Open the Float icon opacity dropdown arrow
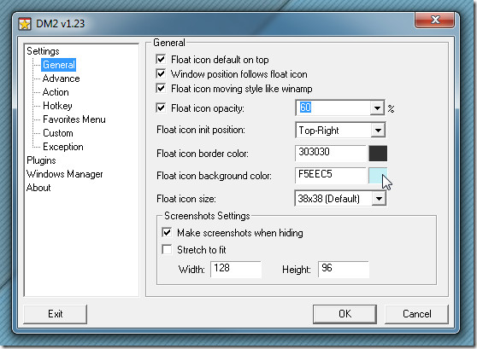The height and width of the screenshot is (349, 477). pos(377,108)
